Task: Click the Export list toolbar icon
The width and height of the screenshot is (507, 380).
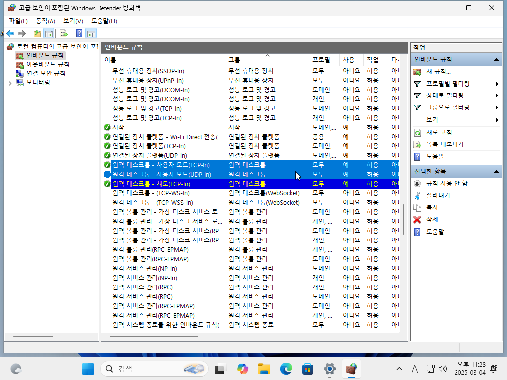Action: pyautogui.click(x=64, y=33)
